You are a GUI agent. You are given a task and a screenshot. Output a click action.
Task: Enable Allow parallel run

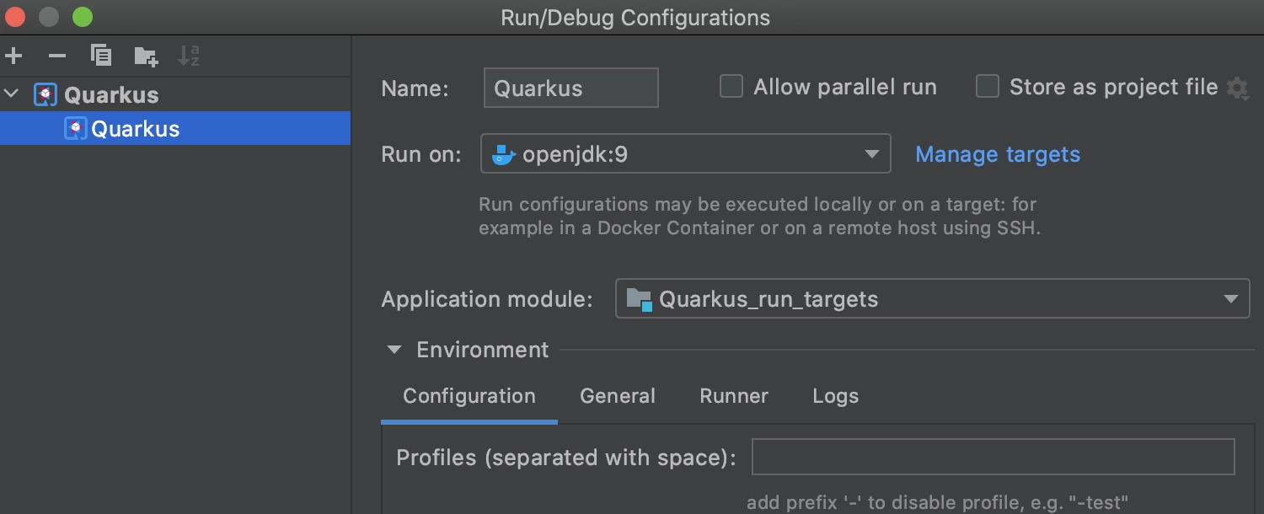point(731,87)
